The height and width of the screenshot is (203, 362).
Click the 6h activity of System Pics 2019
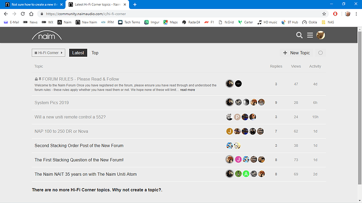pos(315,102)
